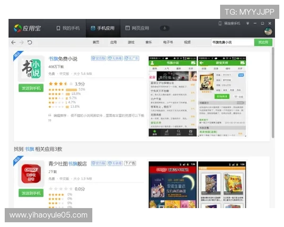Click the download manager icon in header
The width and height of the screenshot is (284, 227).
click(164, 28)
